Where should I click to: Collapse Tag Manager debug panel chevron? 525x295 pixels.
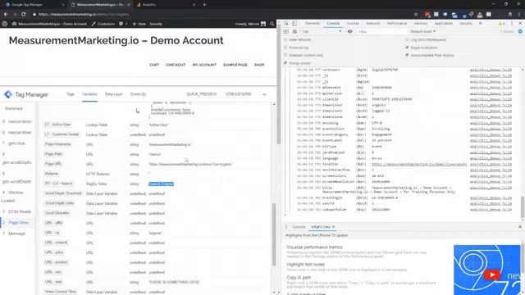tap(264, 94)
